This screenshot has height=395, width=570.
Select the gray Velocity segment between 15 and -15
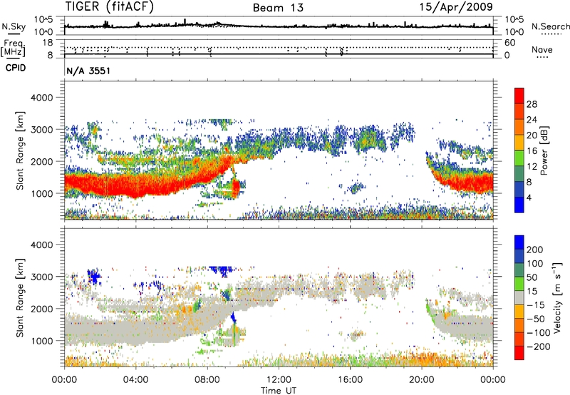coord(519,297)
